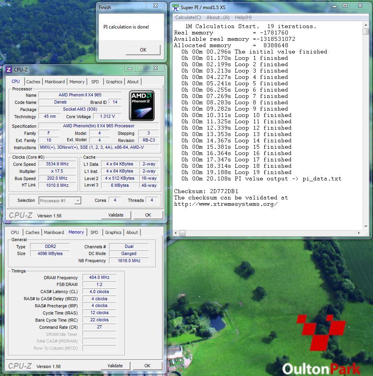Close the CPU-Z window
This screenshot has height=376, width=373.
coord(155,68)
